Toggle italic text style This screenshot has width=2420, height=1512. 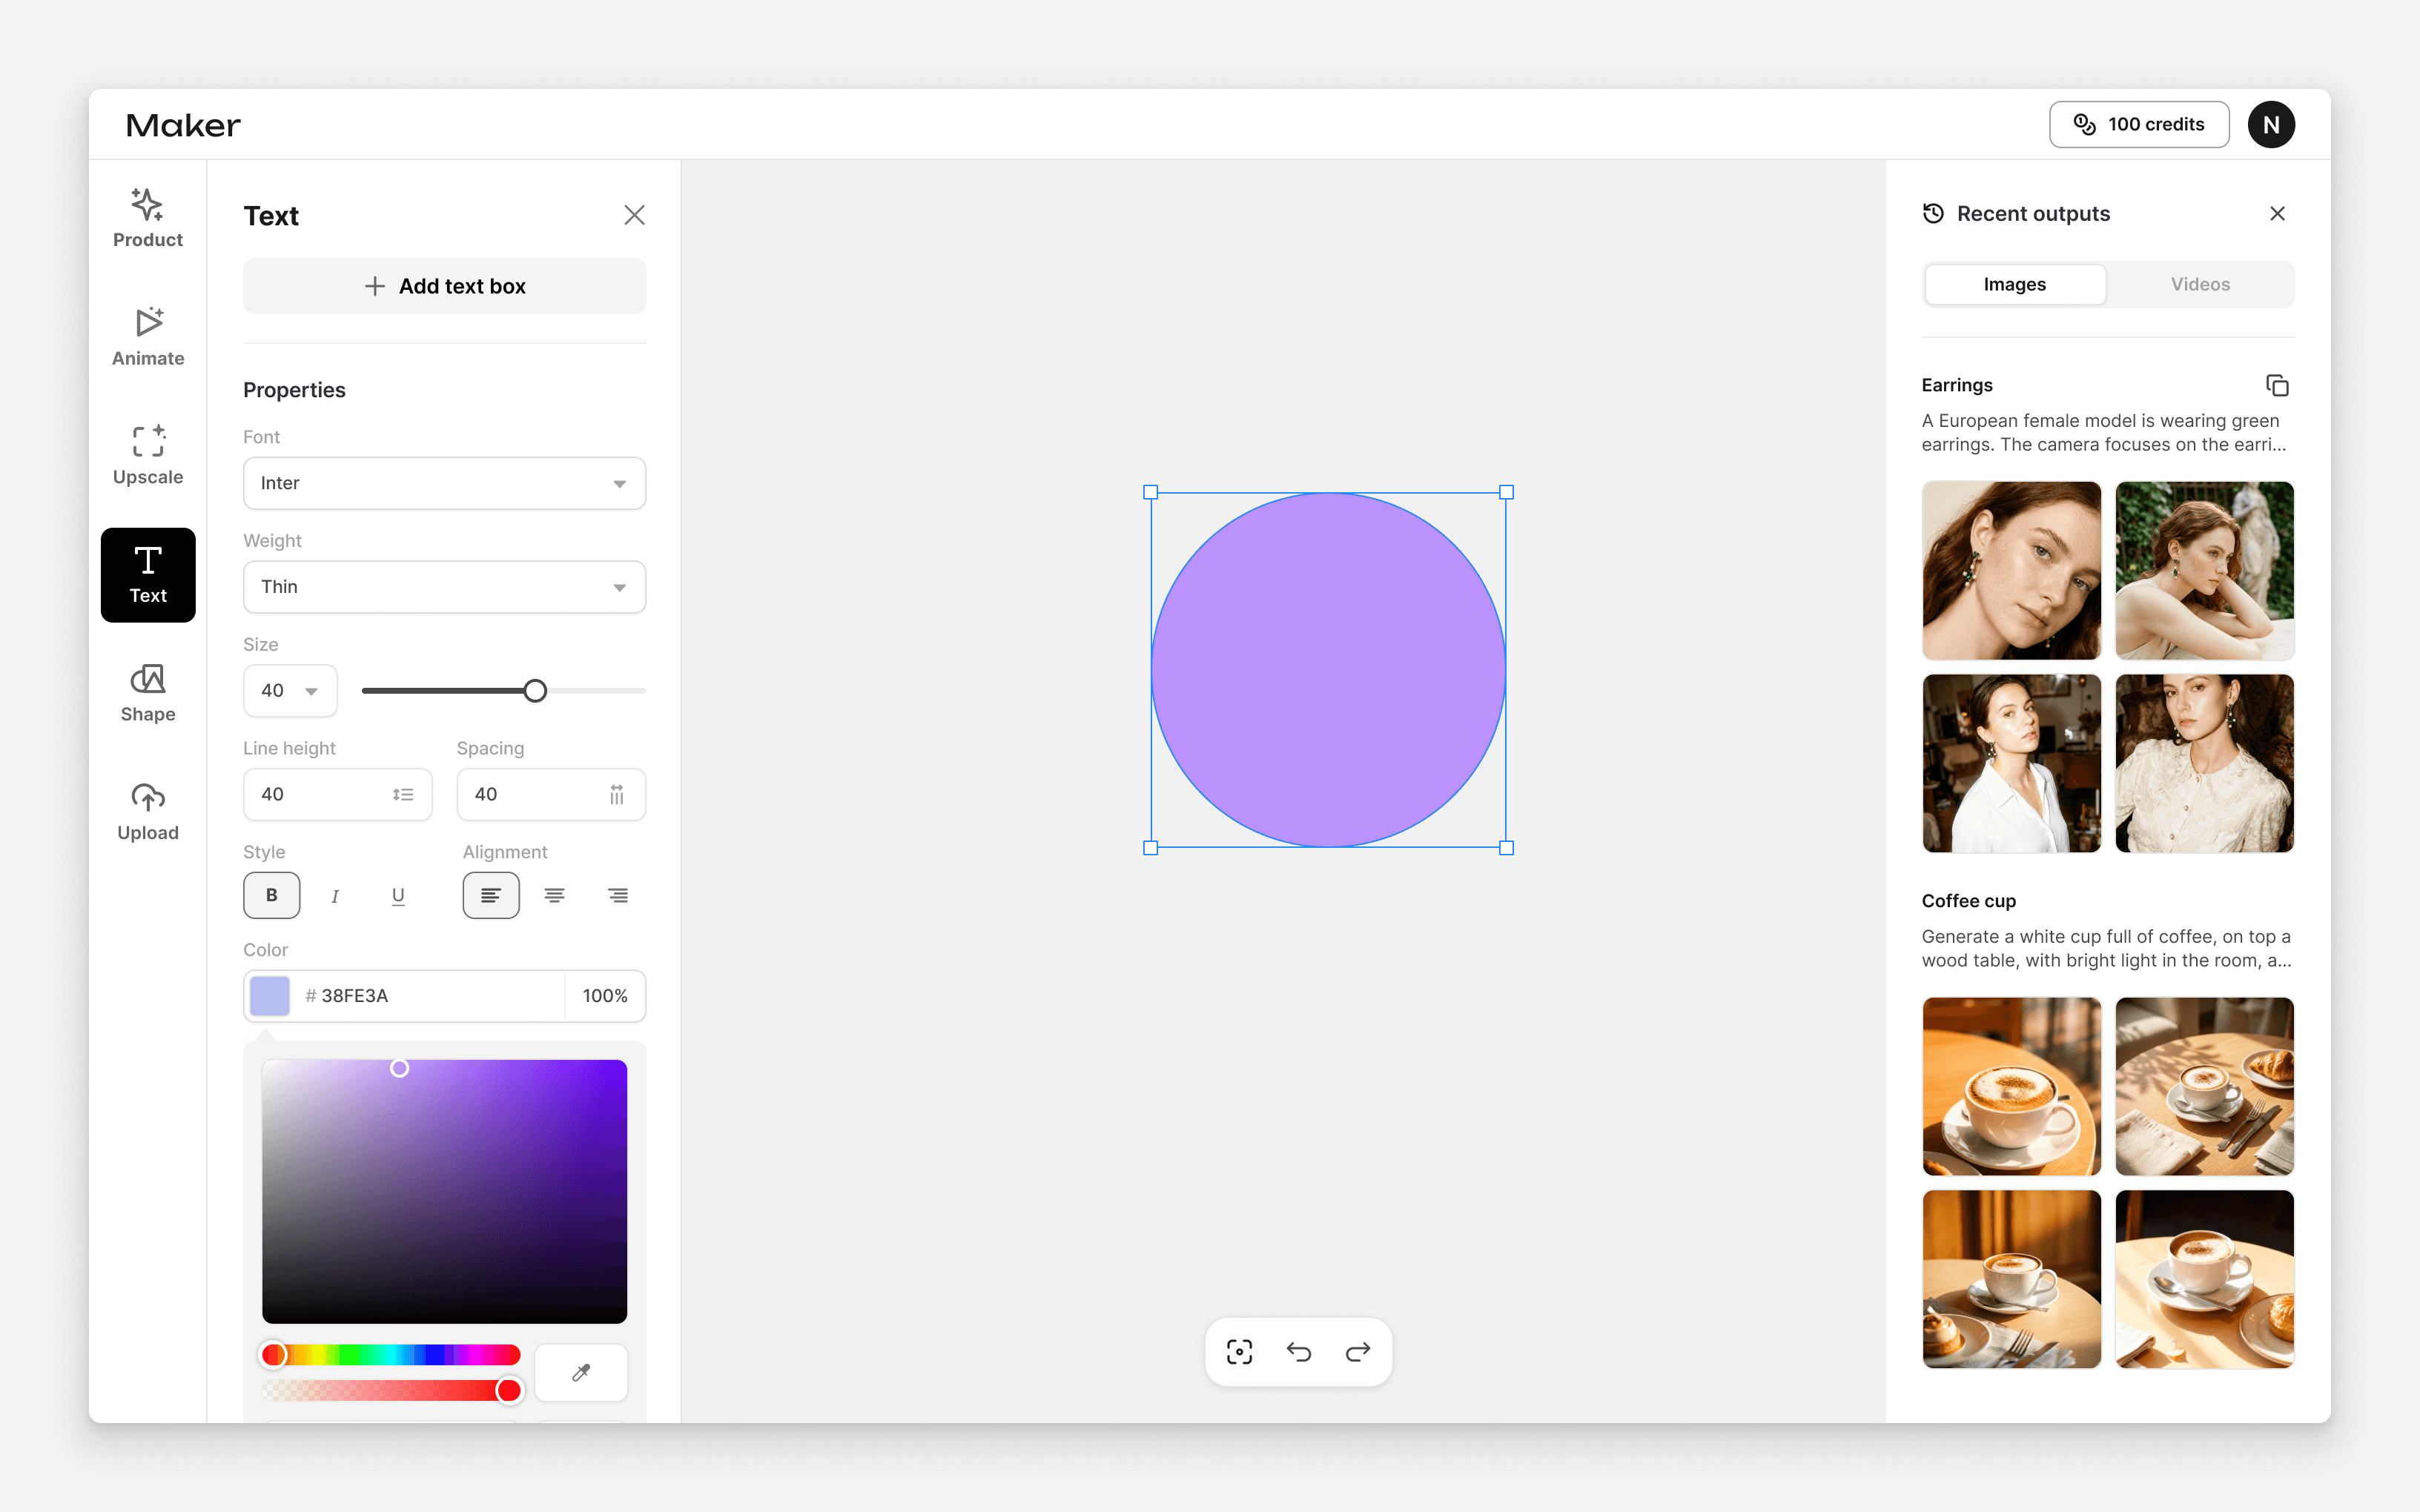[x=335, y=895]
